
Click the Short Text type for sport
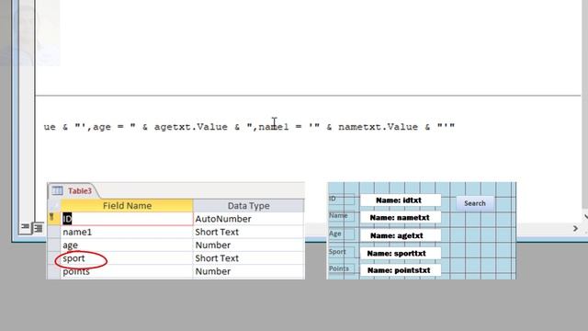click(x=248, y=258)
